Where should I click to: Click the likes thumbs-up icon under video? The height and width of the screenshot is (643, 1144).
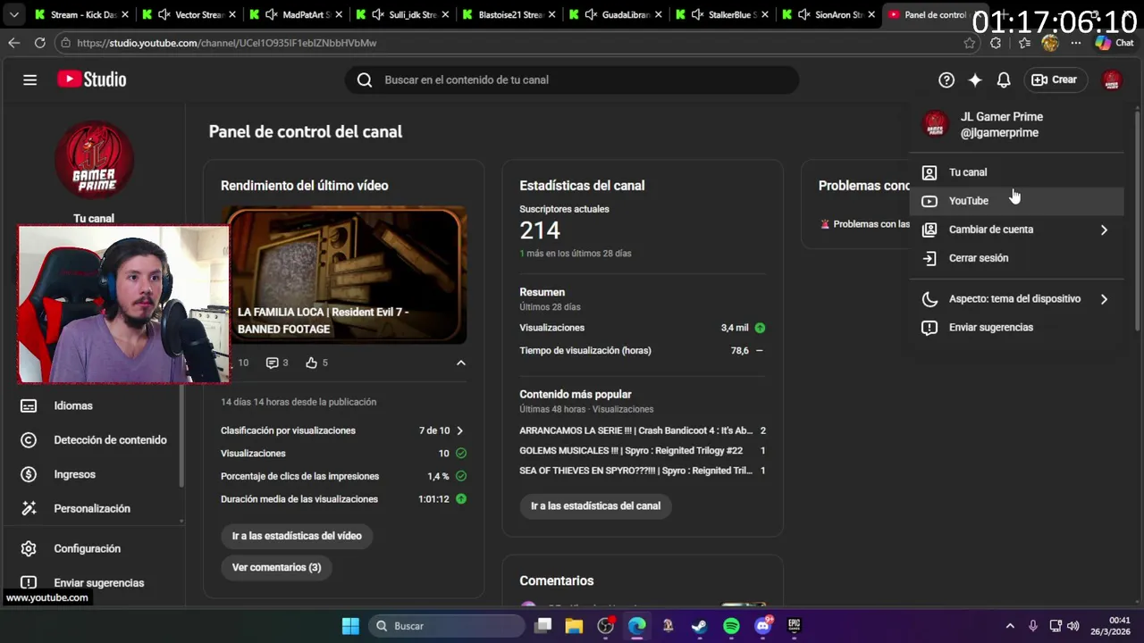(311, 363)
